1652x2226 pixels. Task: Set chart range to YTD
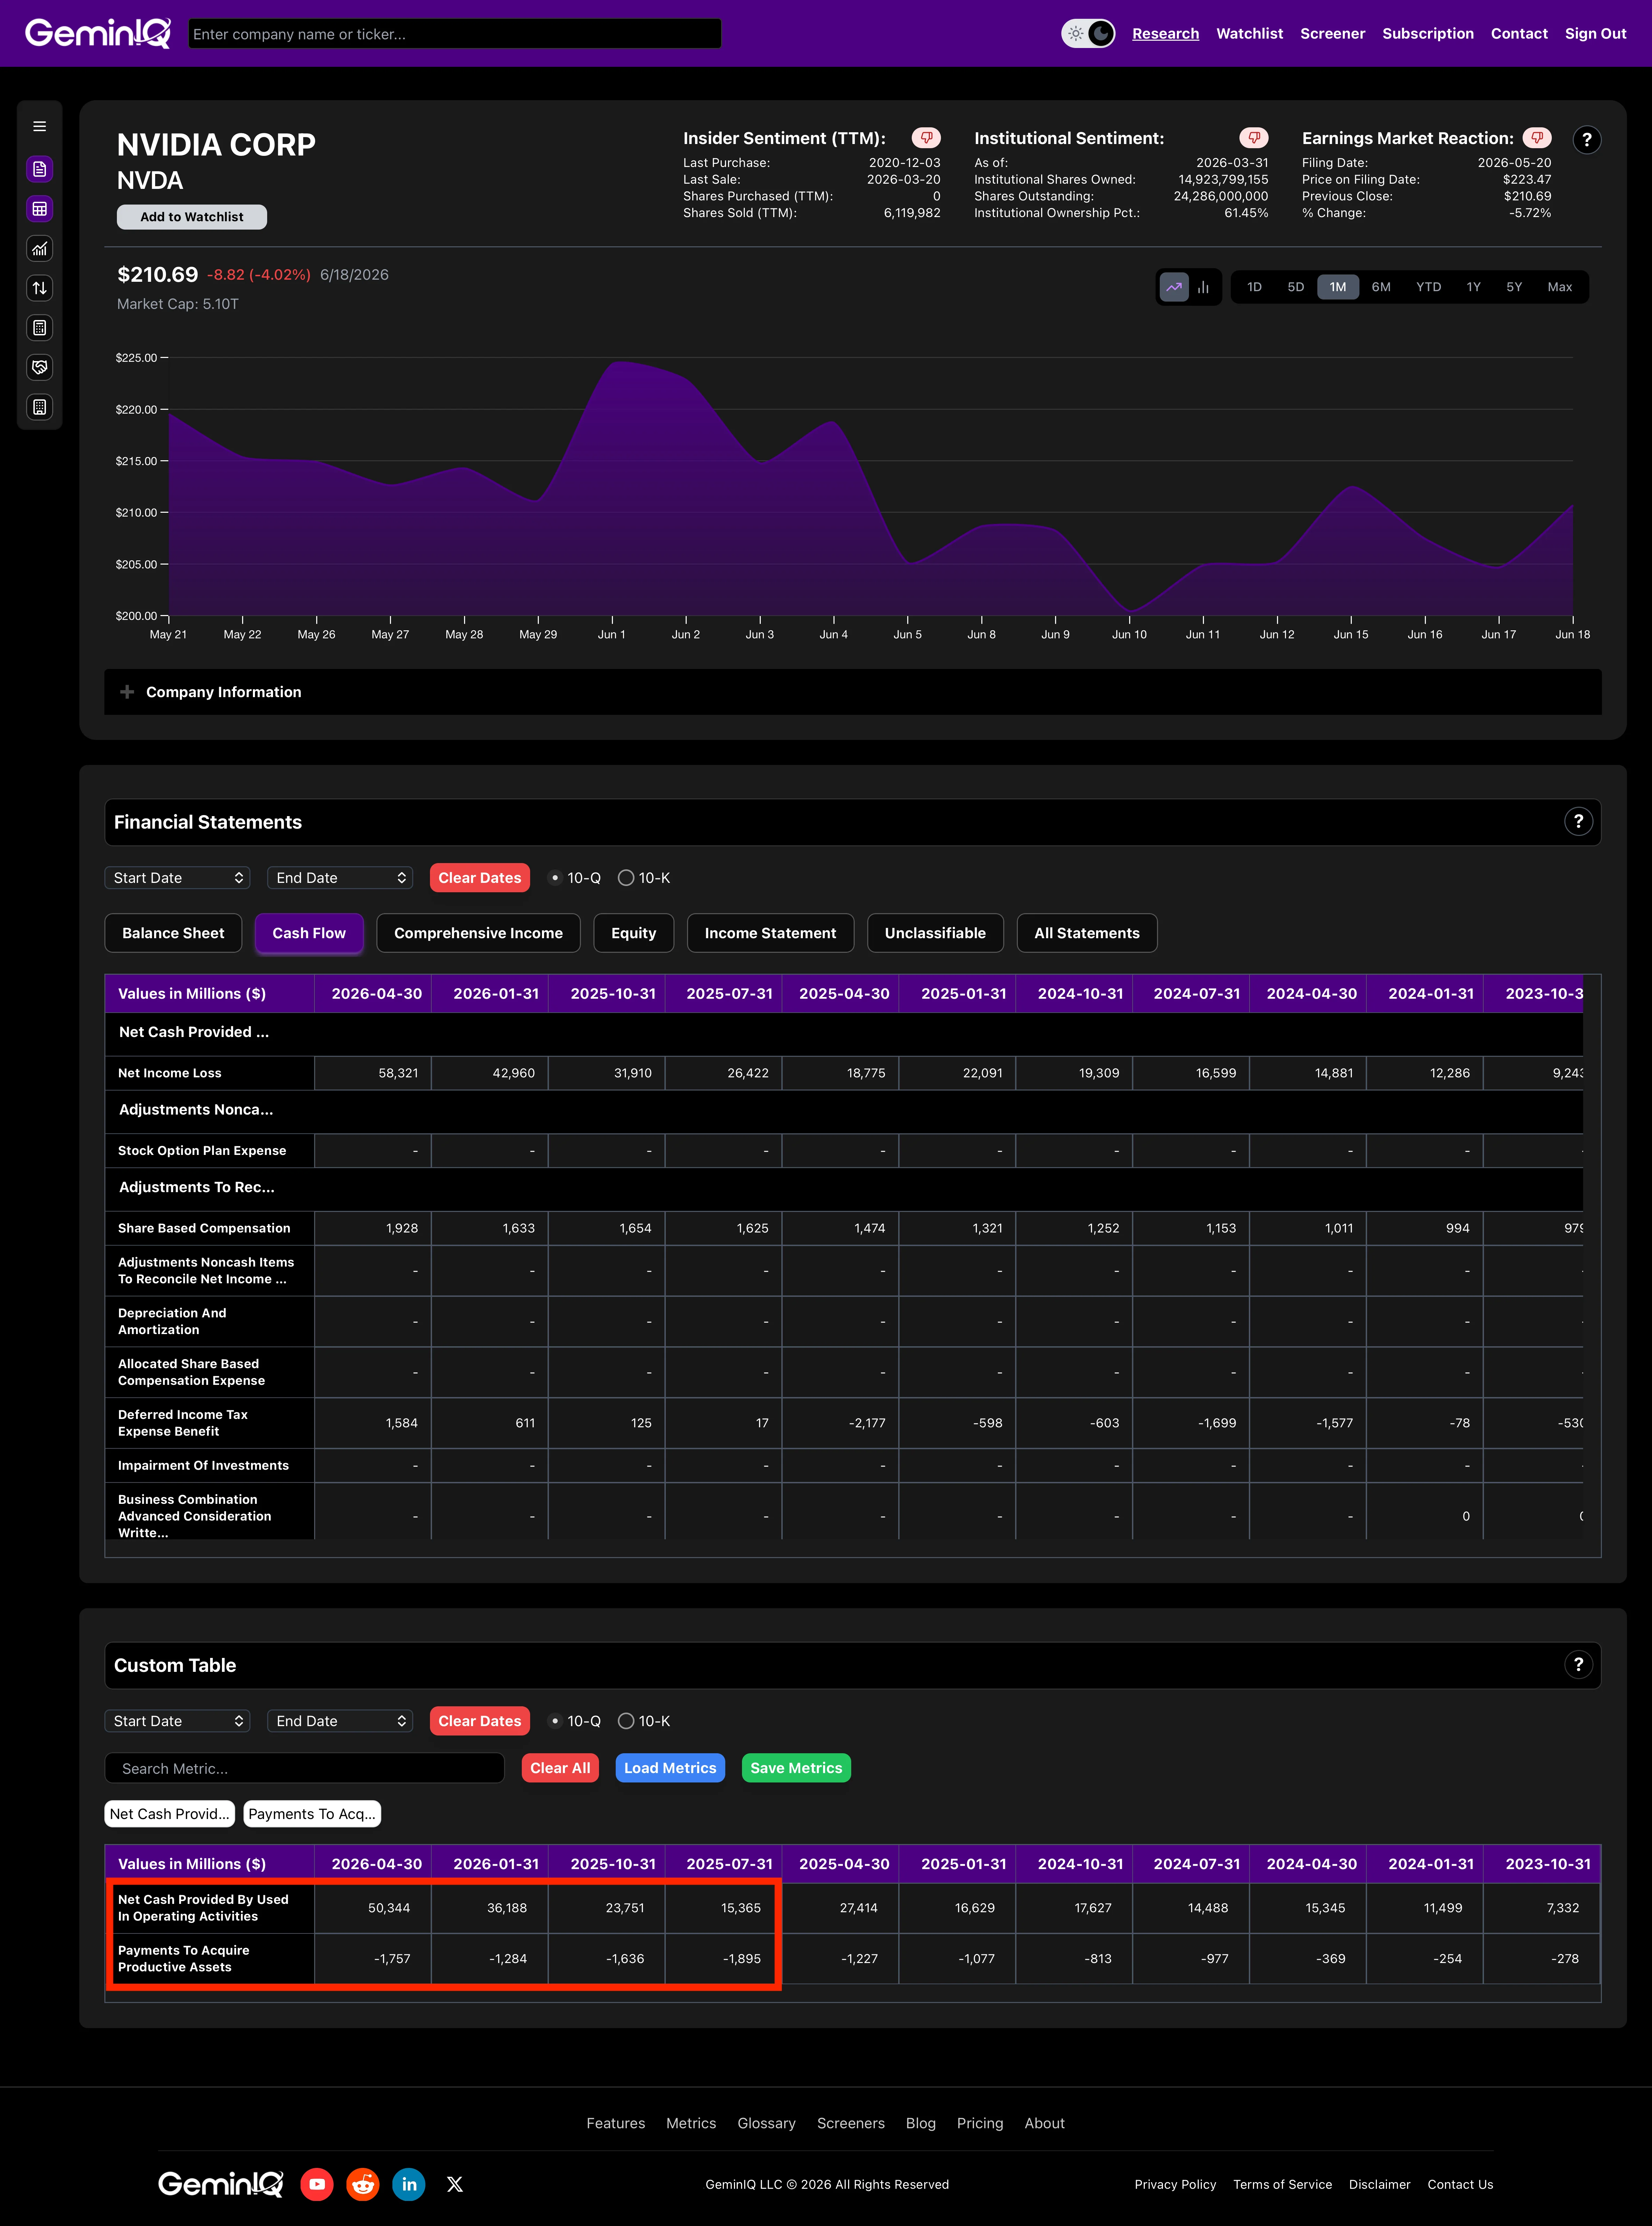pos(1428,287)
